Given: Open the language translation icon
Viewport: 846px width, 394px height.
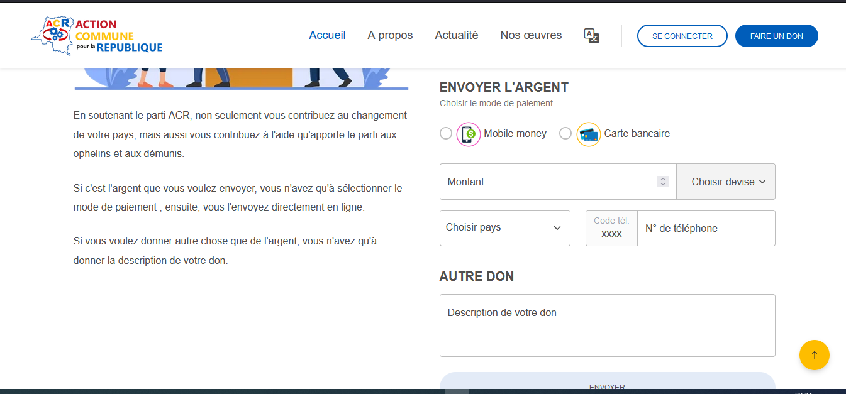Looking at the screenshot, I should tap(591, 36).
